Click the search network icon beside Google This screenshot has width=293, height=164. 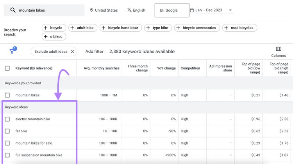(162, 10)
